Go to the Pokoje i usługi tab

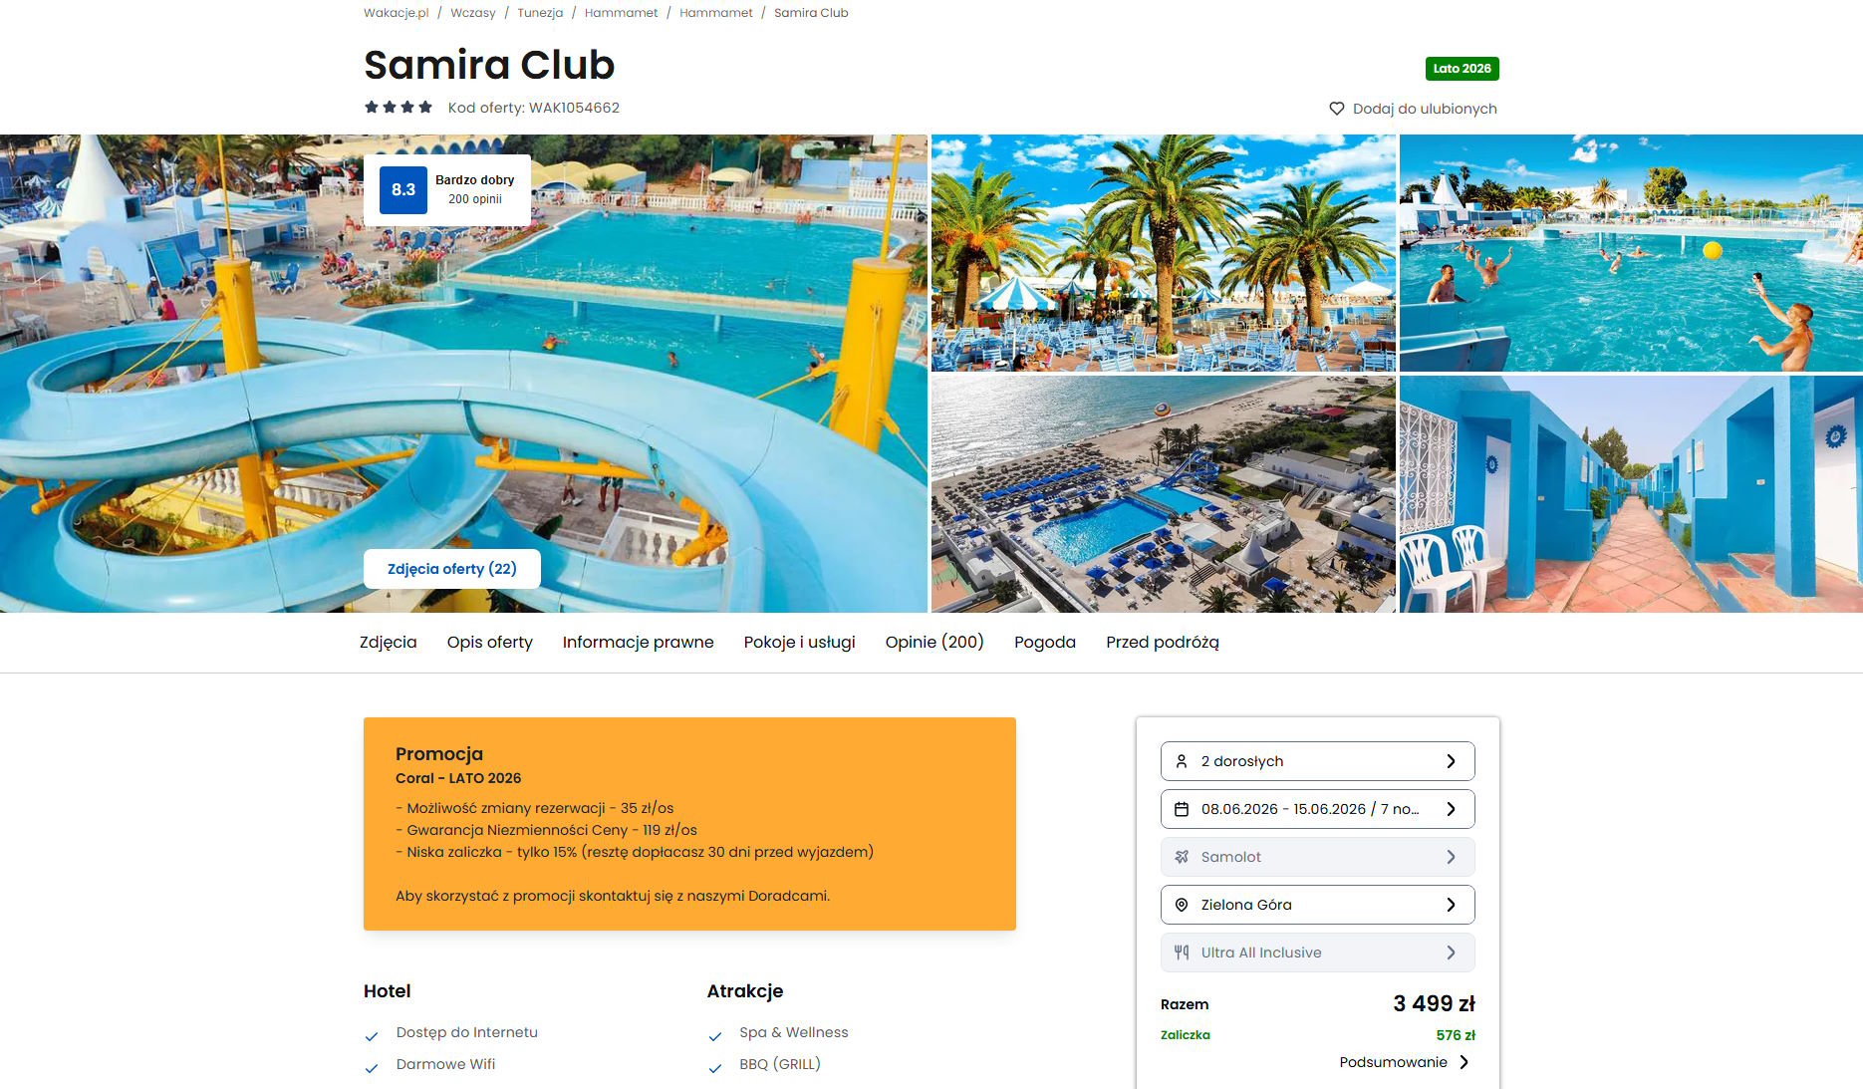(x=799, y=643)
